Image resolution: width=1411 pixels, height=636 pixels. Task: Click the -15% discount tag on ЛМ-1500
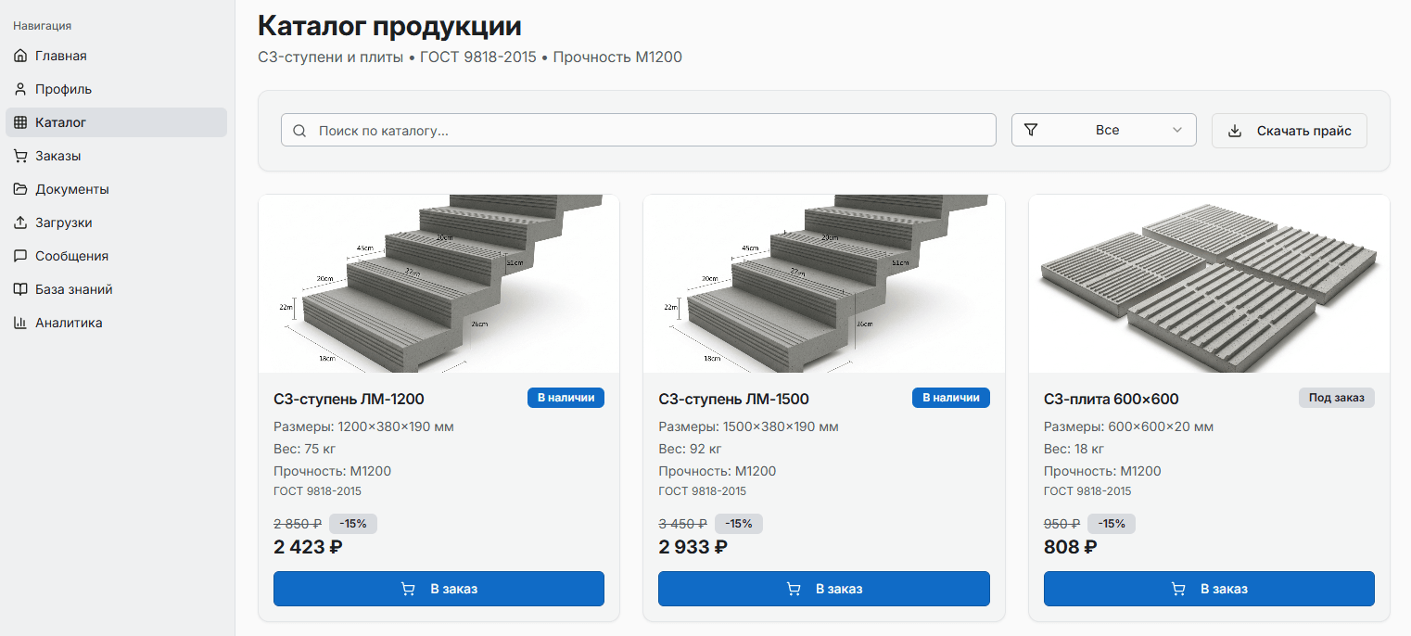tap(739, 523)
